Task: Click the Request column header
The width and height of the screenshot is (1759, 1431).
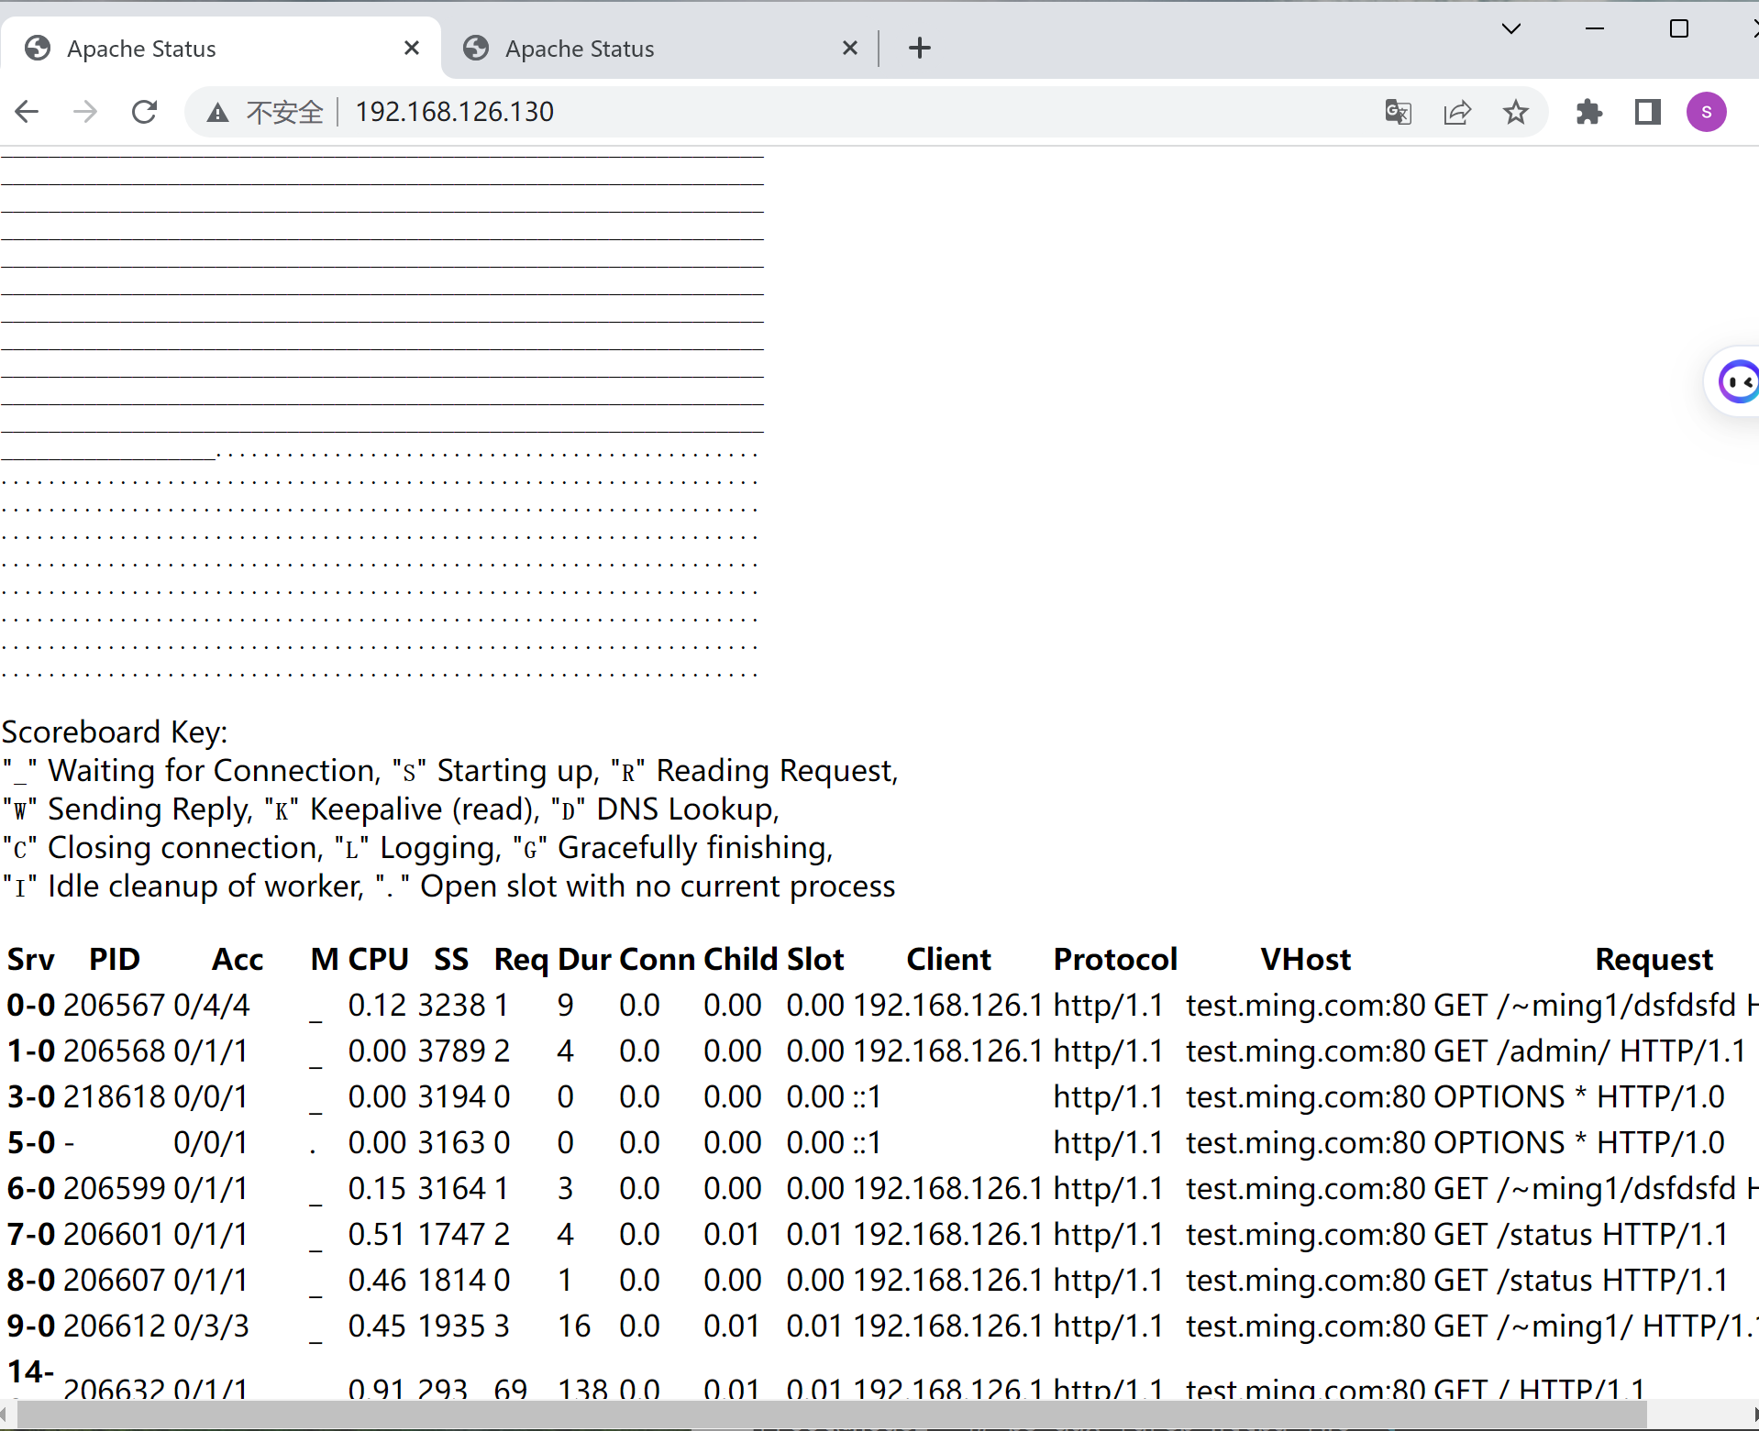Action: coord(1654,959)
